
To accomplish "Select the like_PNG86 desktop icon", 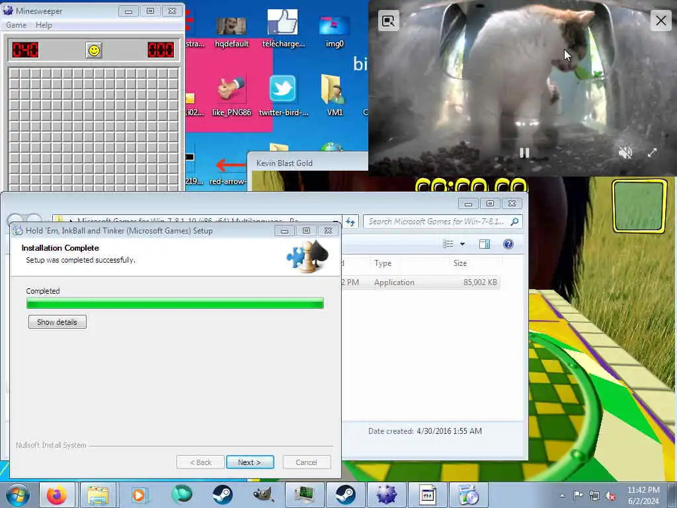I will click(x=231, y=97).
